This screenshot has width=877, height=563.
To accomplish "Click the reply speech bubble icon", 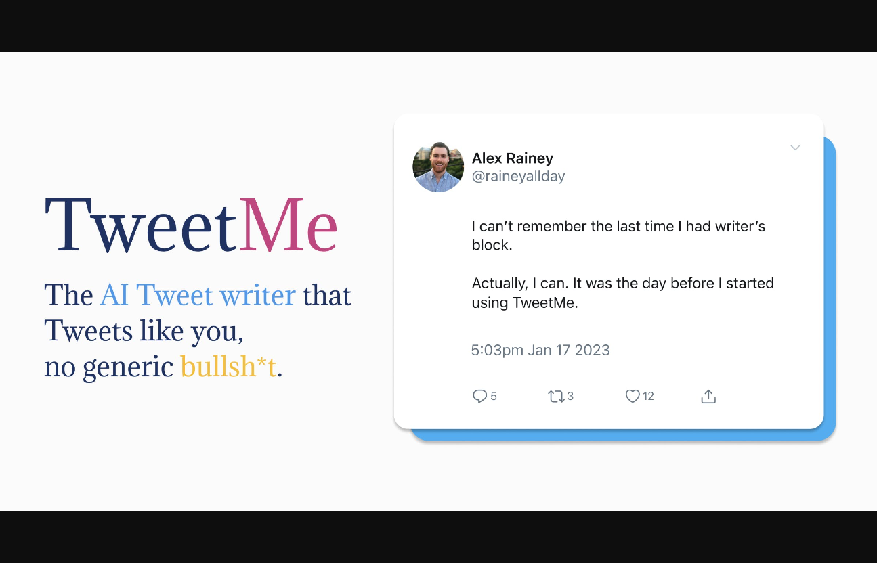I will tap(479, 397).
